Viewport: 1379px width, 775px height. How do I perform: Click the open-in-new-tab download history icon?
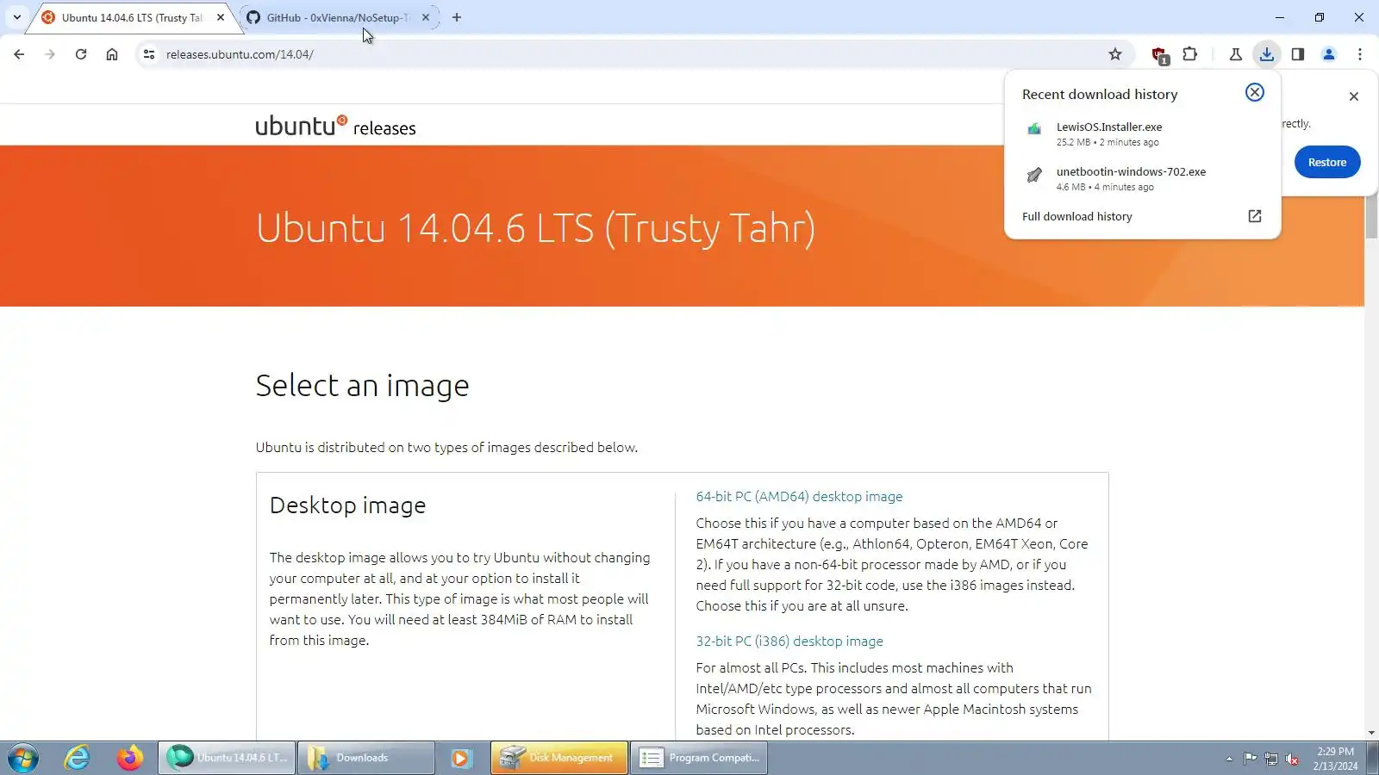click(1255, 216)
